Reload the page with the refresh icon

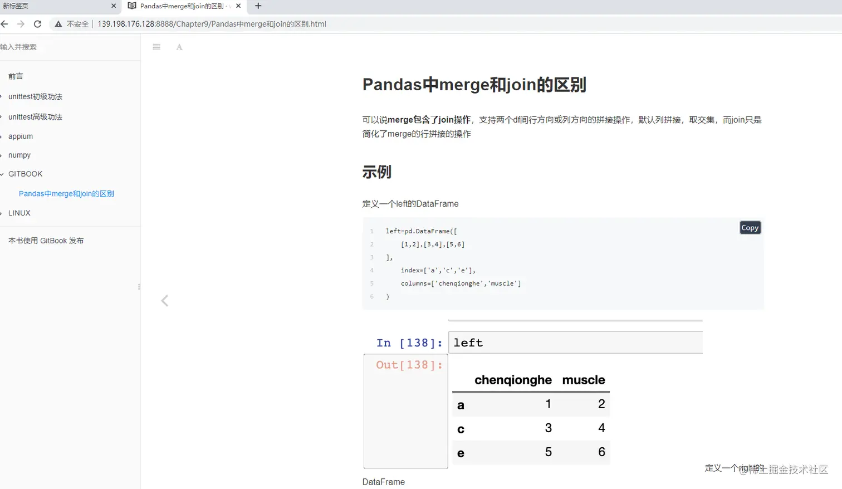(37, 24)
